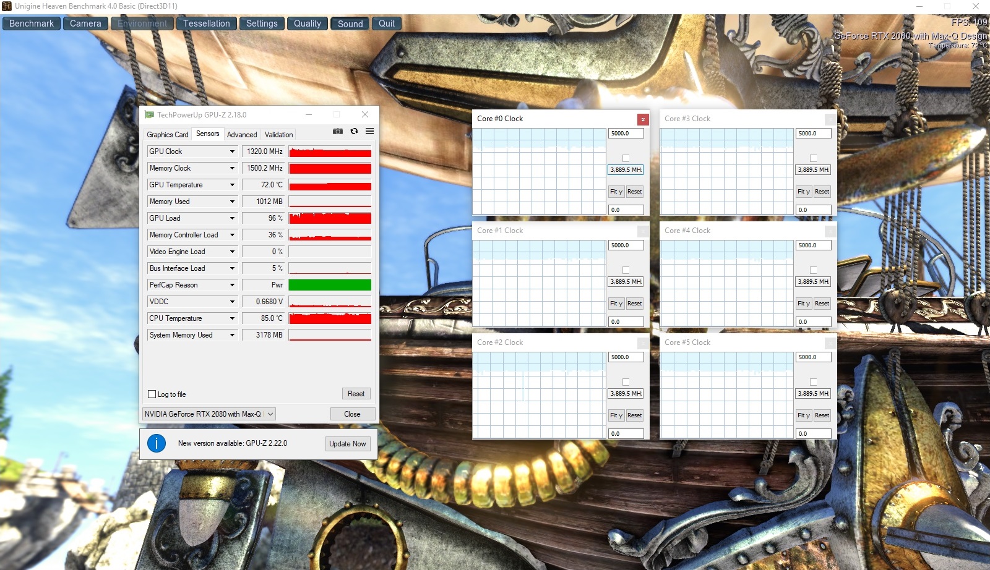Expand the VDDC sensor dropdown
The width and height of the screenshot is (990, 570).
(x=233, y=302)
